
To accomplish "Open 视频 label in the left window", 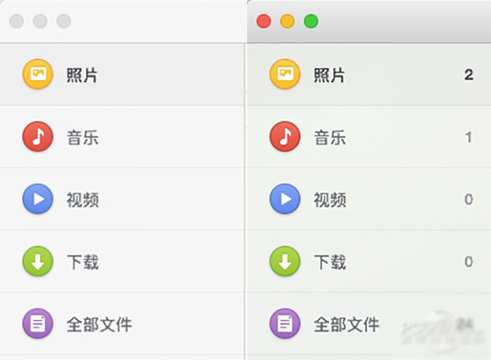I will tap(83, 200).
